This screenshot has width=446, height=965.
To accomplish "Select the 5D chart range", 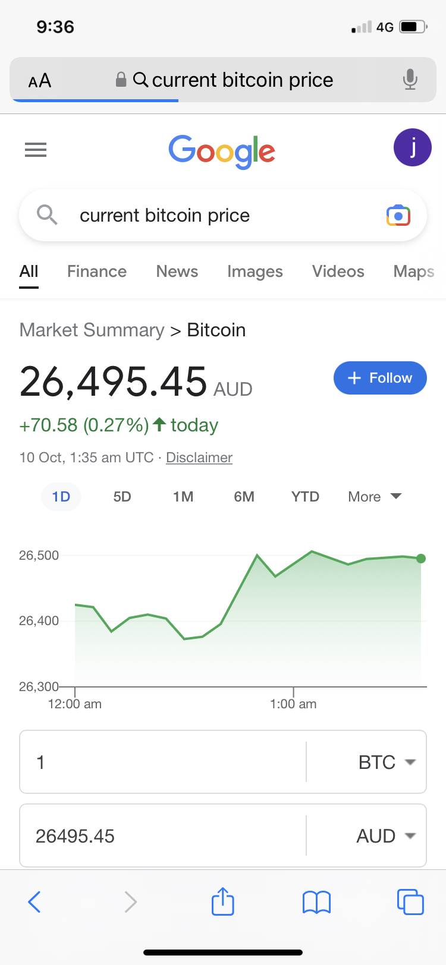I will point(122,497).
